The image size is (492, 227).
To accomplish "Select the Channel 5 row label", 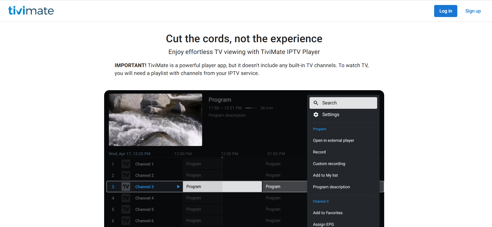I will pyautogui.click(x=144, y=209).
